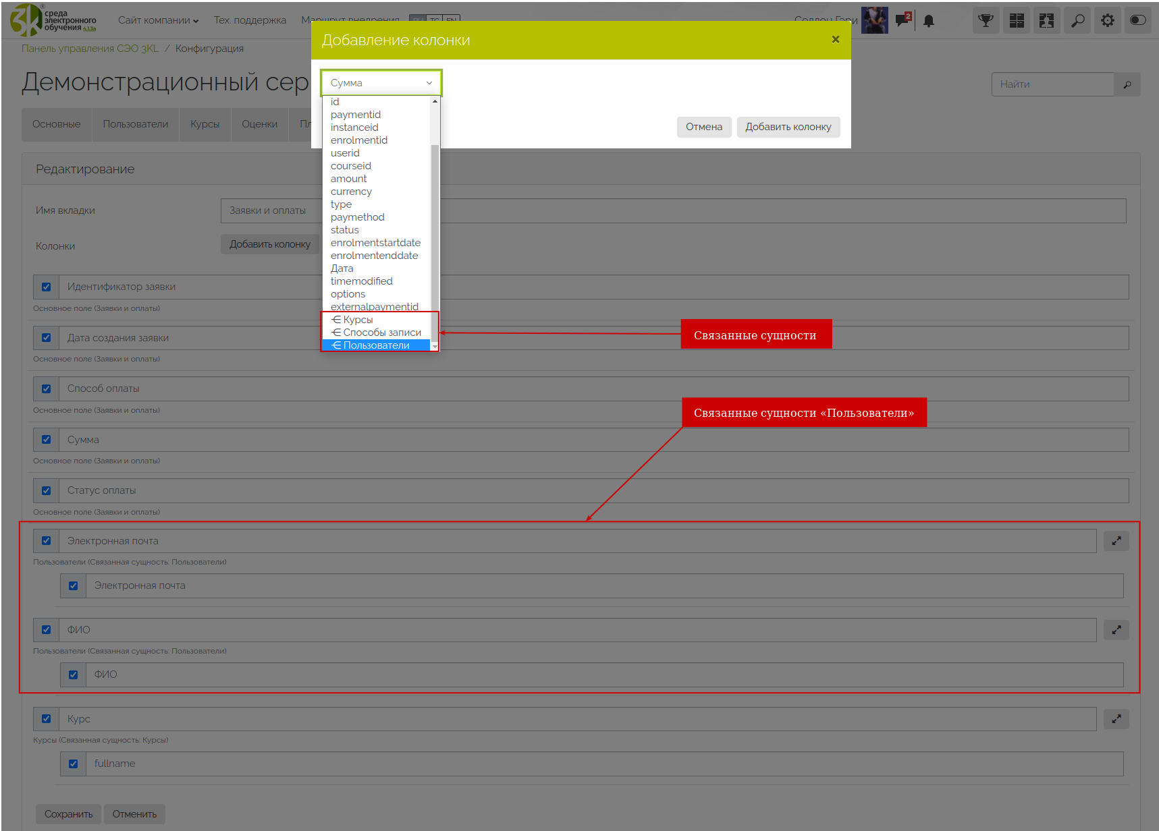Expand the Сайт компании menu
The width and height of the screenshot is (1159, 831).
coord(158,20)
